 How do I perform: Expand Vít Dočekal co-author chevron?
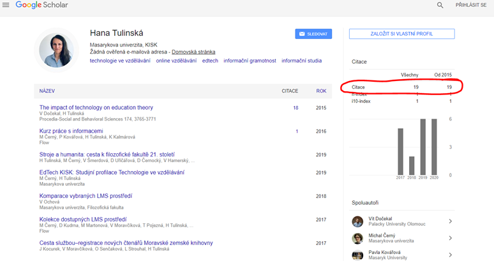coord(450,221)
